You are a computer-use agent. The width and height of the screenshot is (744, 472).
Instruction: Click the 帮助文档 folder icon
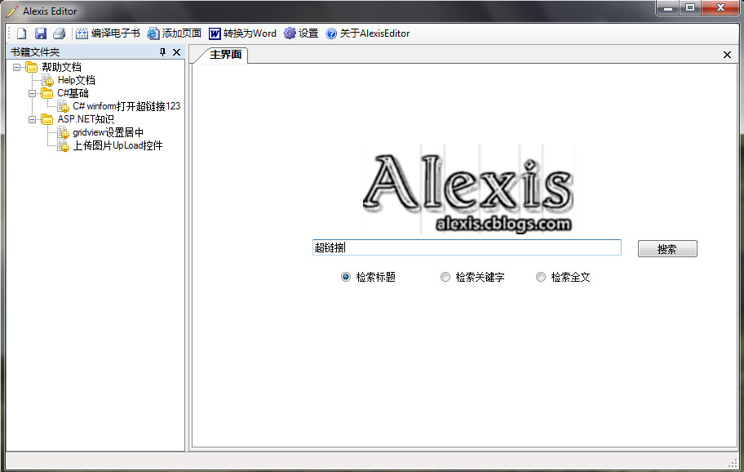[31, 67]
